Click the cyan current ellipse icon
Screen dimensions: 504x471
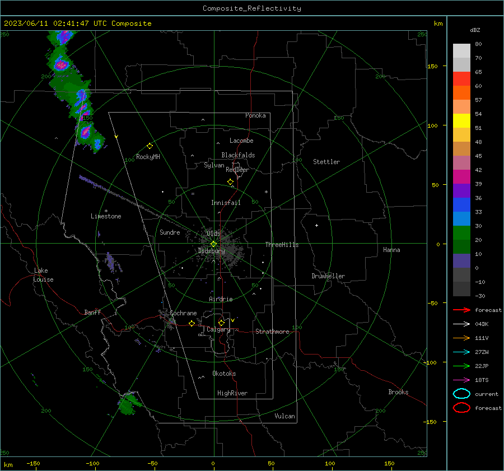[461, 394]
